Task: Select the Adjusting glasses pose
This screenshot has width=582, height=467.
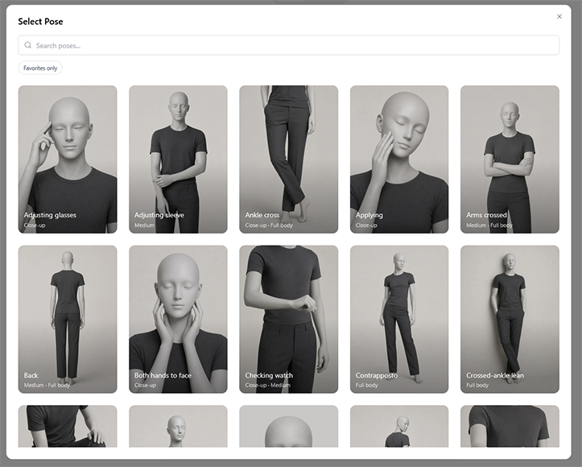Action: (x=68, y=159)
